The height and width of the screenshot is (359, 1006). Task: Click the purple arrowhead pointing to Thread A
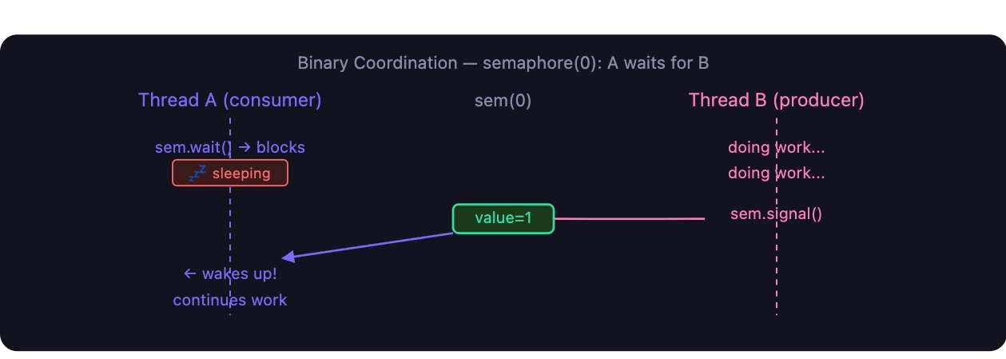coord(289,257)
